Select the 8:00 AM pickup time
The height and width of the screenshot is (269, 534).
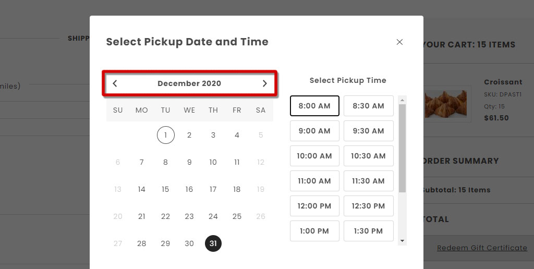314,106
